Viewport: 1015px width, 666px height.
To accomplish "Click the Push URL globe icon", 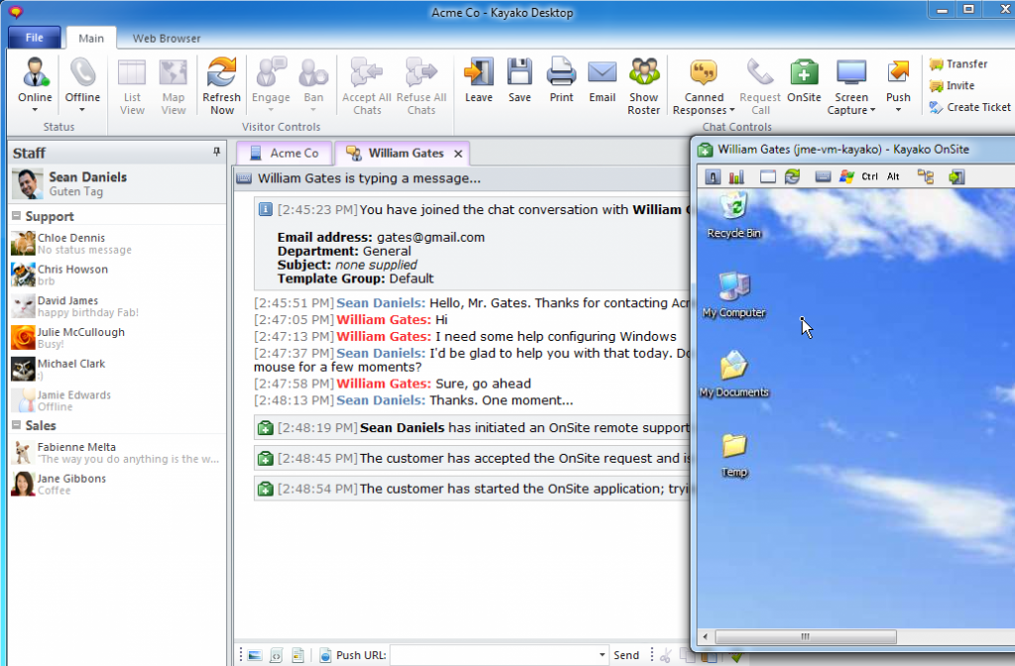I will [325, 655].
